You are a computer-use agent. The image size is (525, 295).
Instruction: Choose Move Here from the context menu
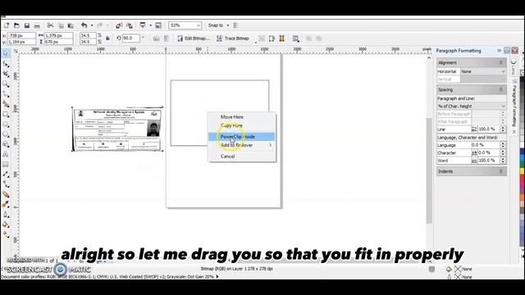pos(231,117)
